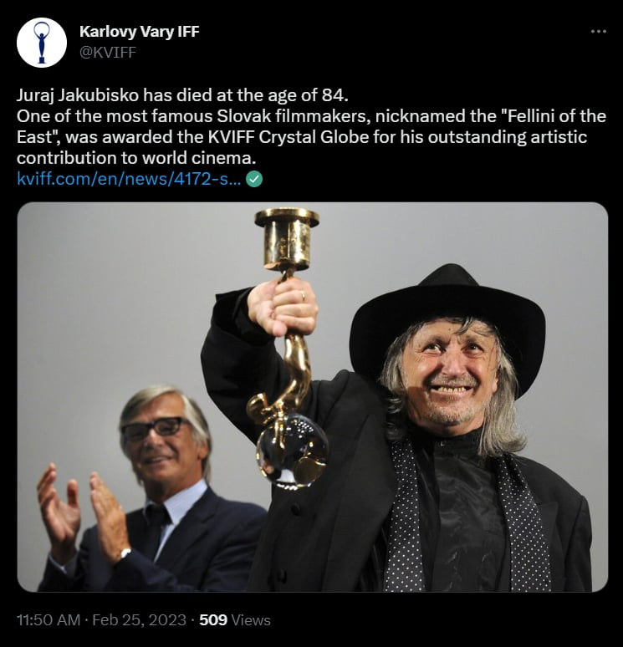
Task: Click the word Views in the footer
Action: point(251,619)
